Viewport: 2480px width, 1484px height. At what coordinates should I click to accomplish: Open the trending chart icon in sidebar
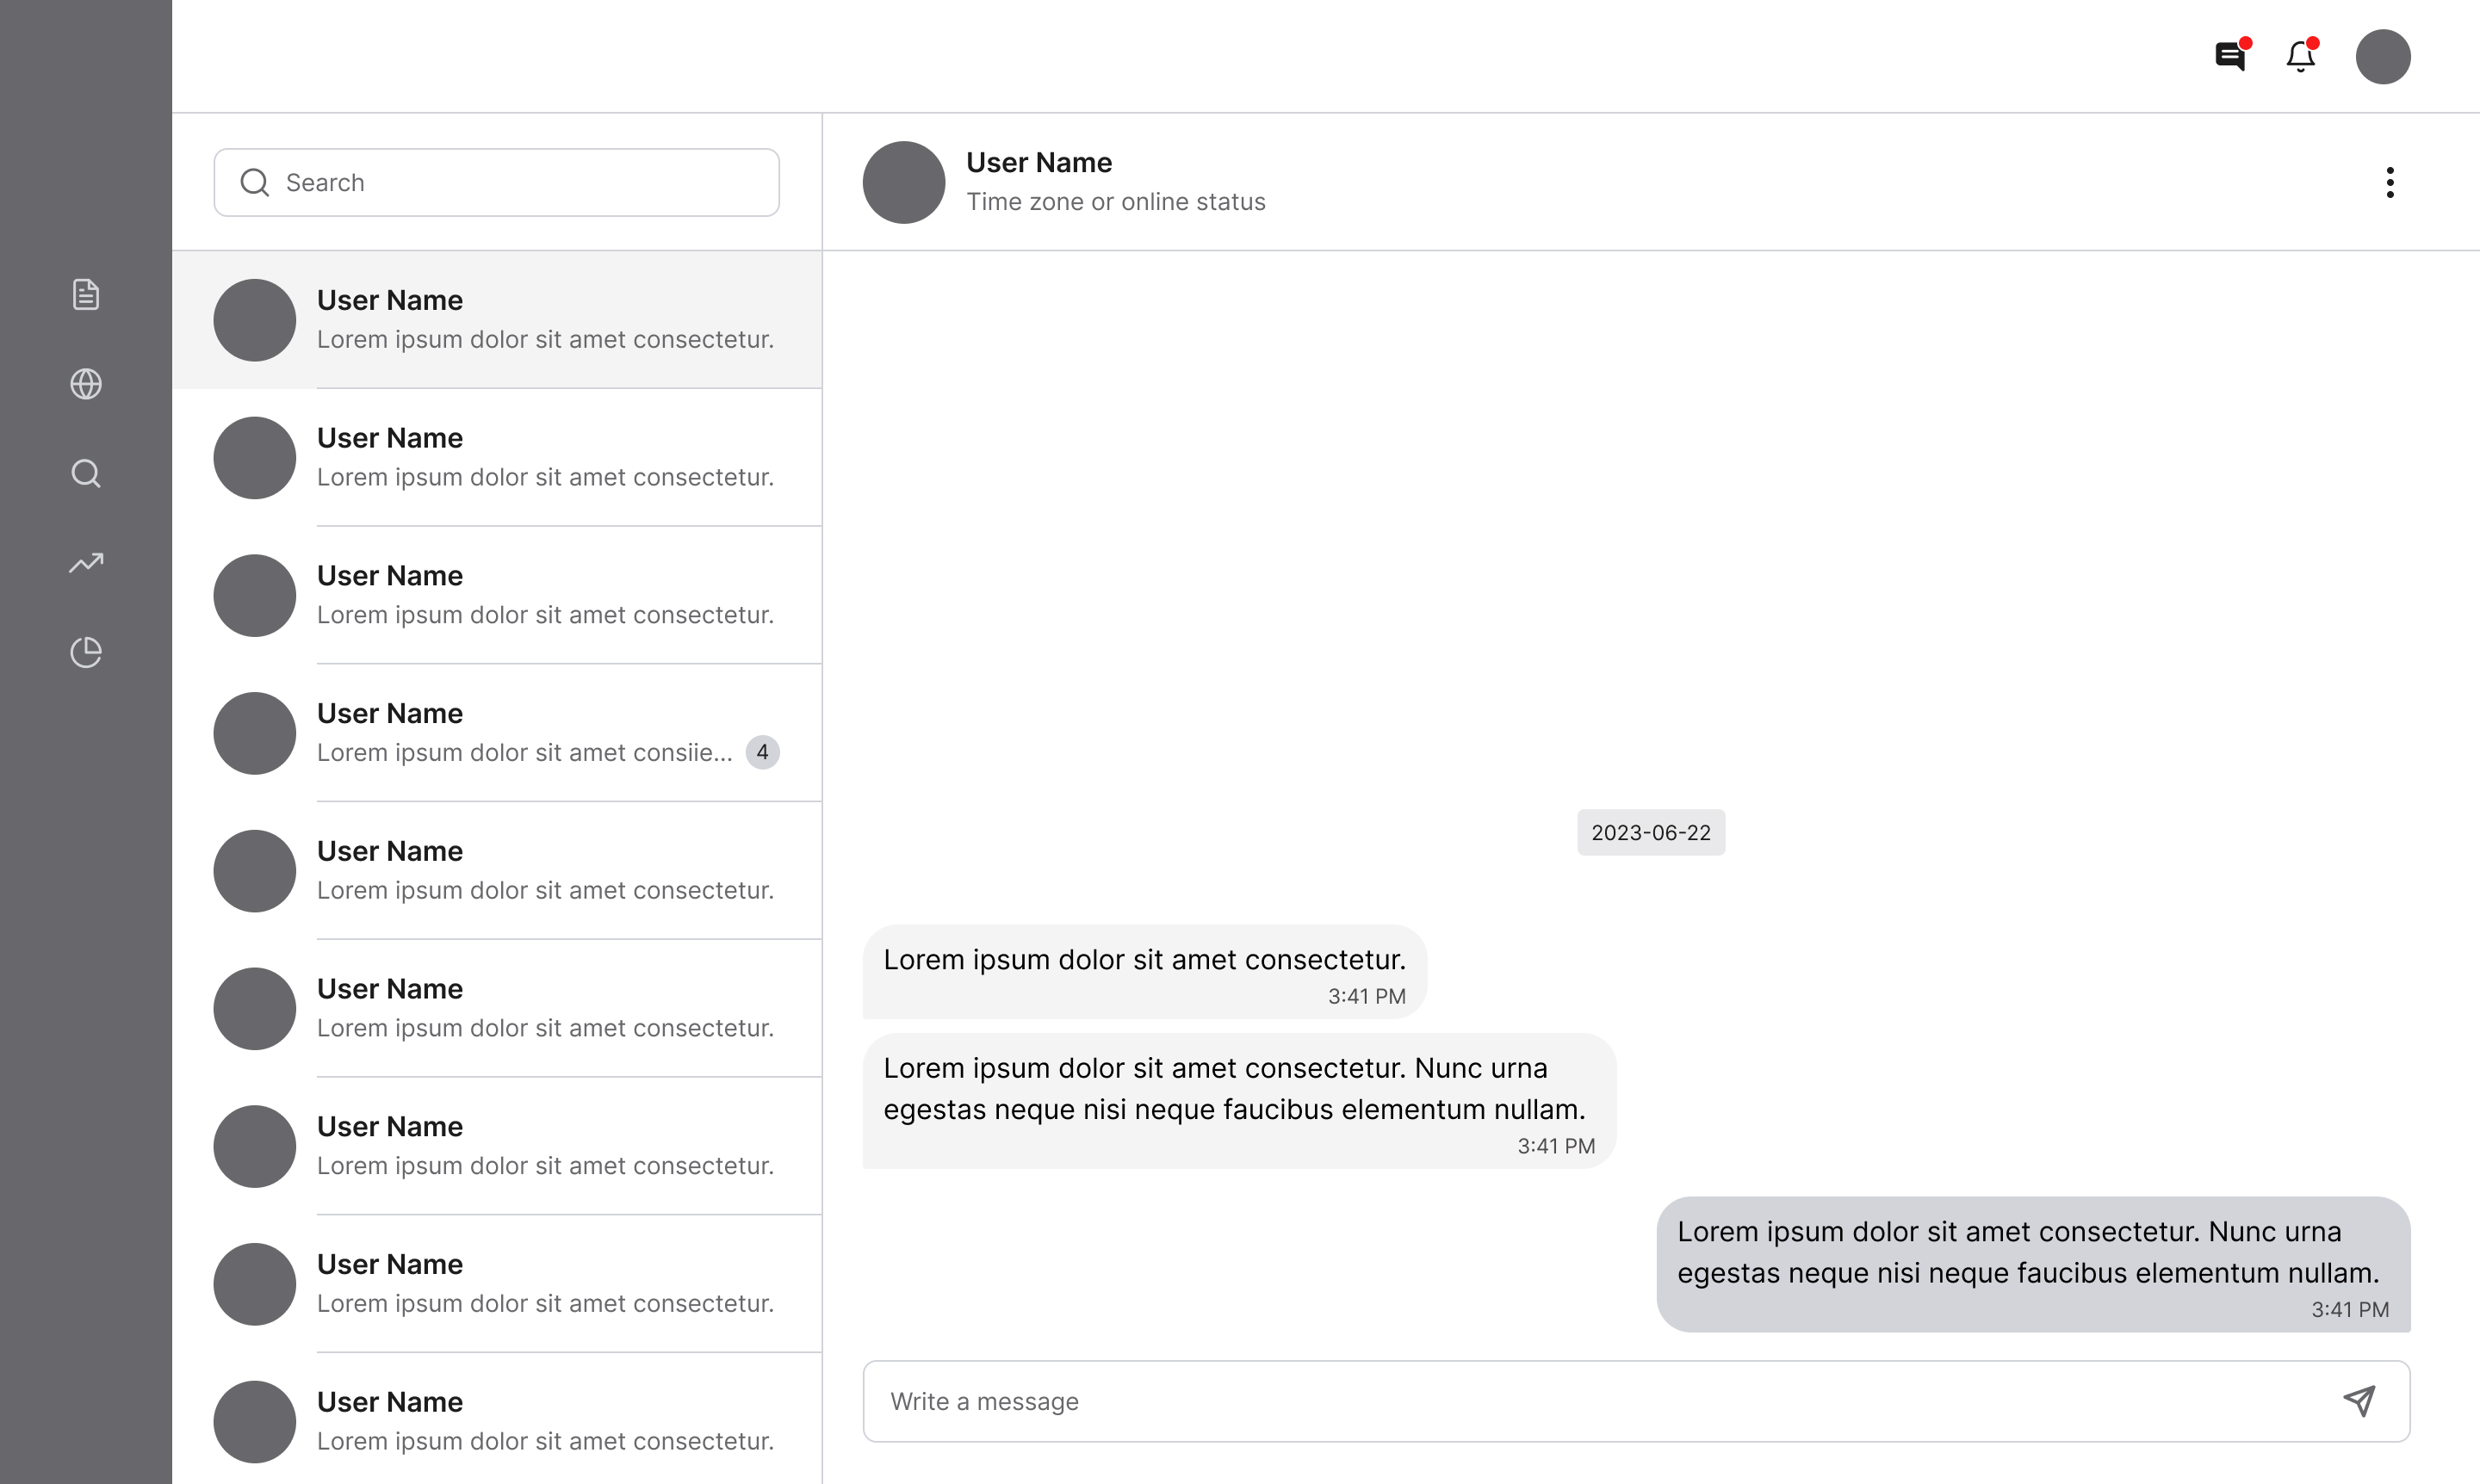click(86, 563)
